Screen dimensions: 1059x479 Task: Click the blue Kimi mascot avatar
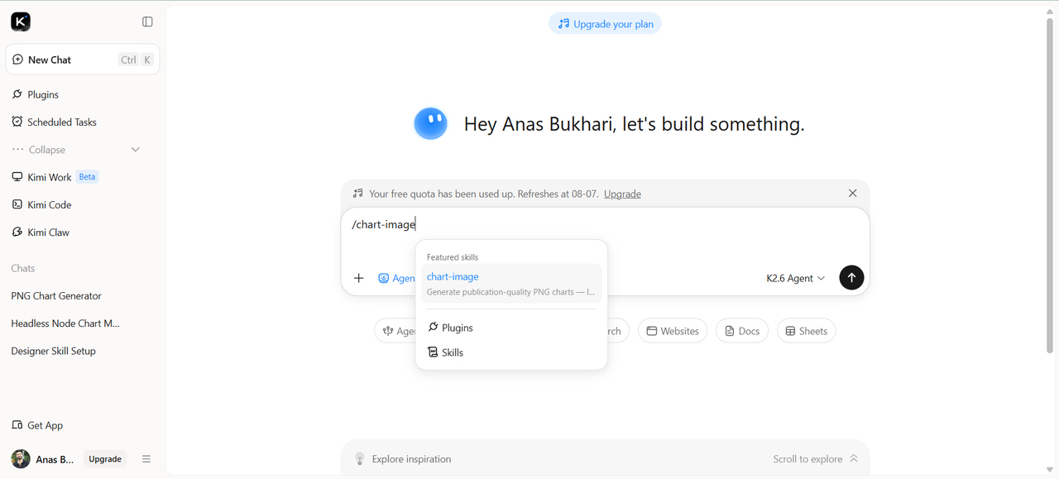click(430, 124)
